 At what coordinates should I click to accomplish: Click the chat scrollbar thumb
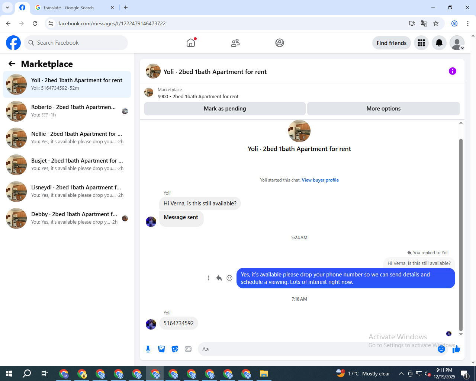[461, 234]
